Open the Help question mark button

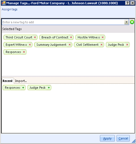(x=128, y=3)
